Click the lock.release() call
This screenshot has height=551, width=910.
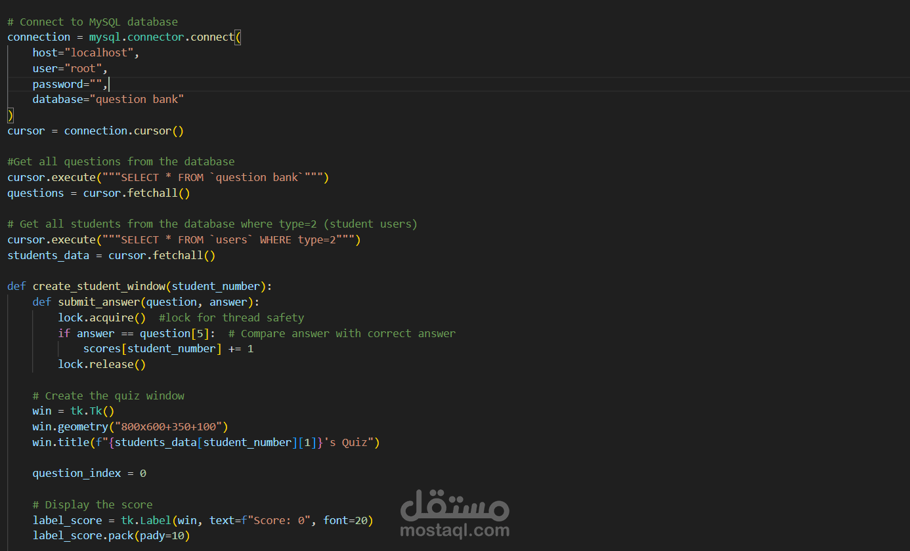point(102,364)
